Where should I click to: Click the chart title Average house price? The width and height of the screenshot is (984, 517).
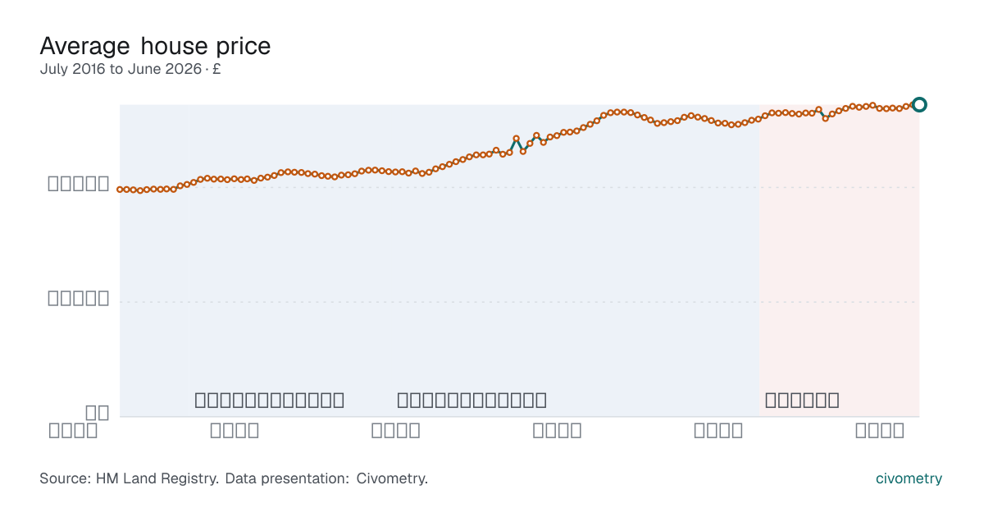[x=155, y=45]
